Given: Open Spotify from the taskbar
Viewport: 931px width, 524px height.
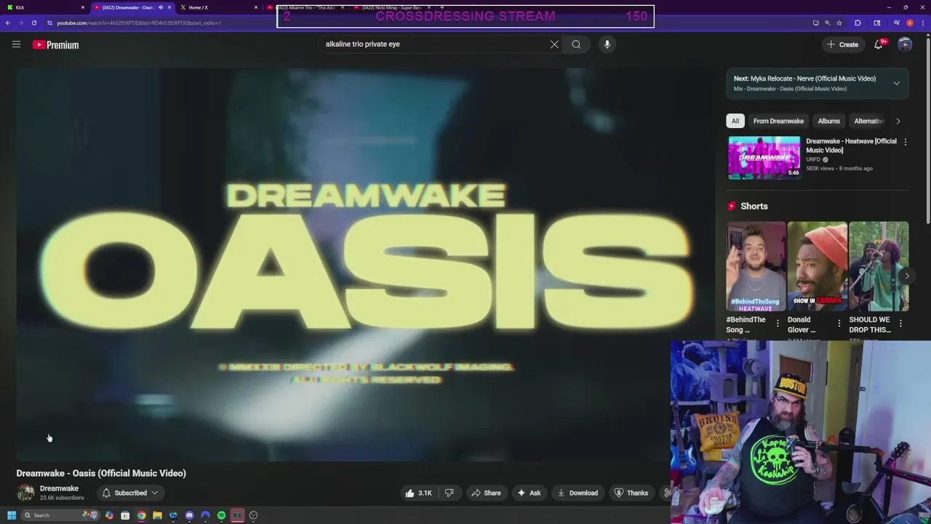Looking at the screenshot, I should pyautogui.click(x=221, y=515).
